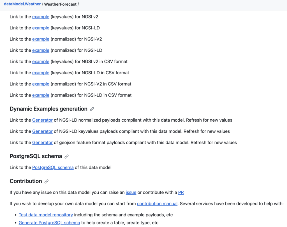Follow the PostgreSQL schema link
Screen dimensions: 287x227
53,167
